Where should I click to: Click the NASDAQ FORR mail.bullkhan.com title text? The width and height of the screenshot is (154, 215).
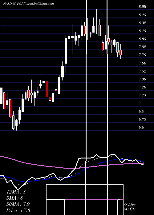[28, 4]
